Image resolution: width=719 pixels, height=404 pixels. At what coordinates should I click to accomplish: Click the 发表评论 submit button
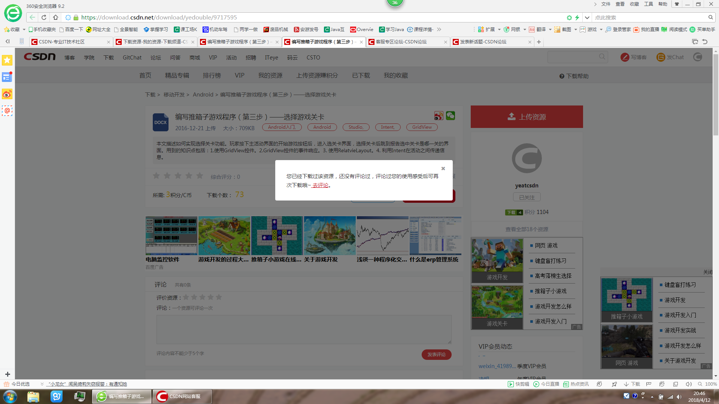tap(436, 355)
